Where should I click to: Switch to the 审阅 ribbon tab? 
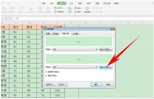click(x=88, y=3)
